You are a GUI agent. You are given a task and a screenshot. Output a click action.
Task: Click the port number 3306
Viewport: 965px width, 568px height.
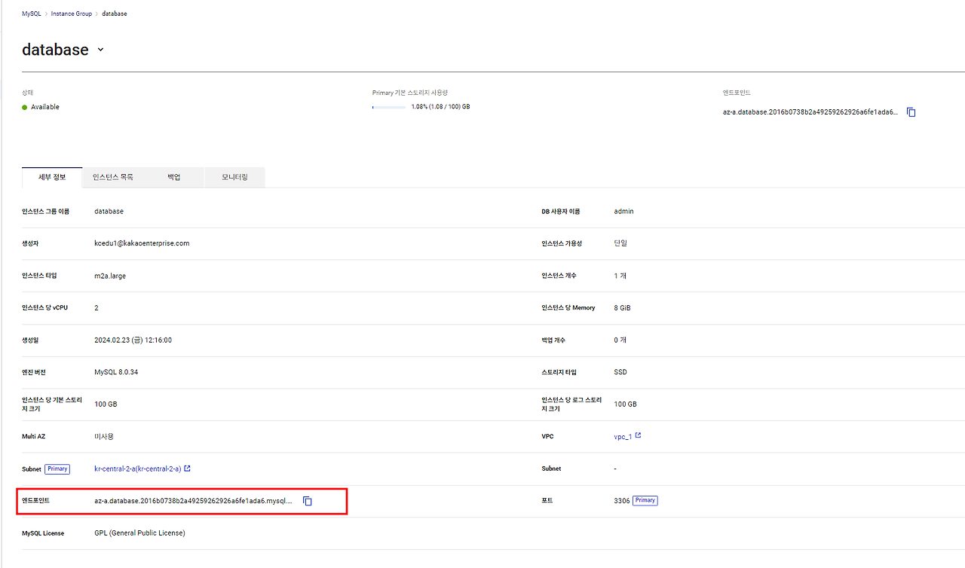coord(622,501)
